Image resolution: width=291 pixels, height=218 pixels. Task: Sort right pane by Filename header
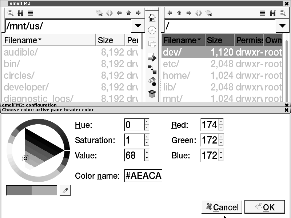point(183,40)
